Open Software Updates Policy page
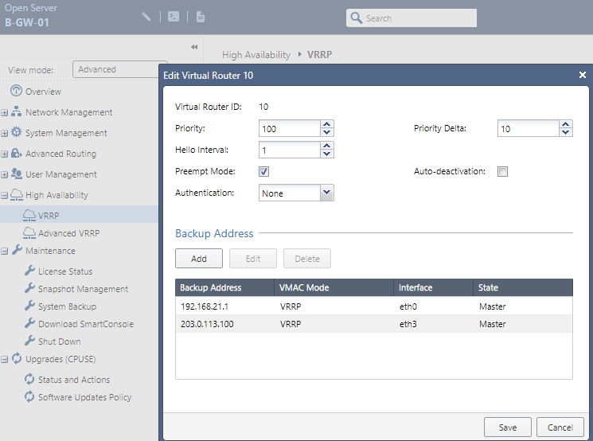 click(84, 397)
